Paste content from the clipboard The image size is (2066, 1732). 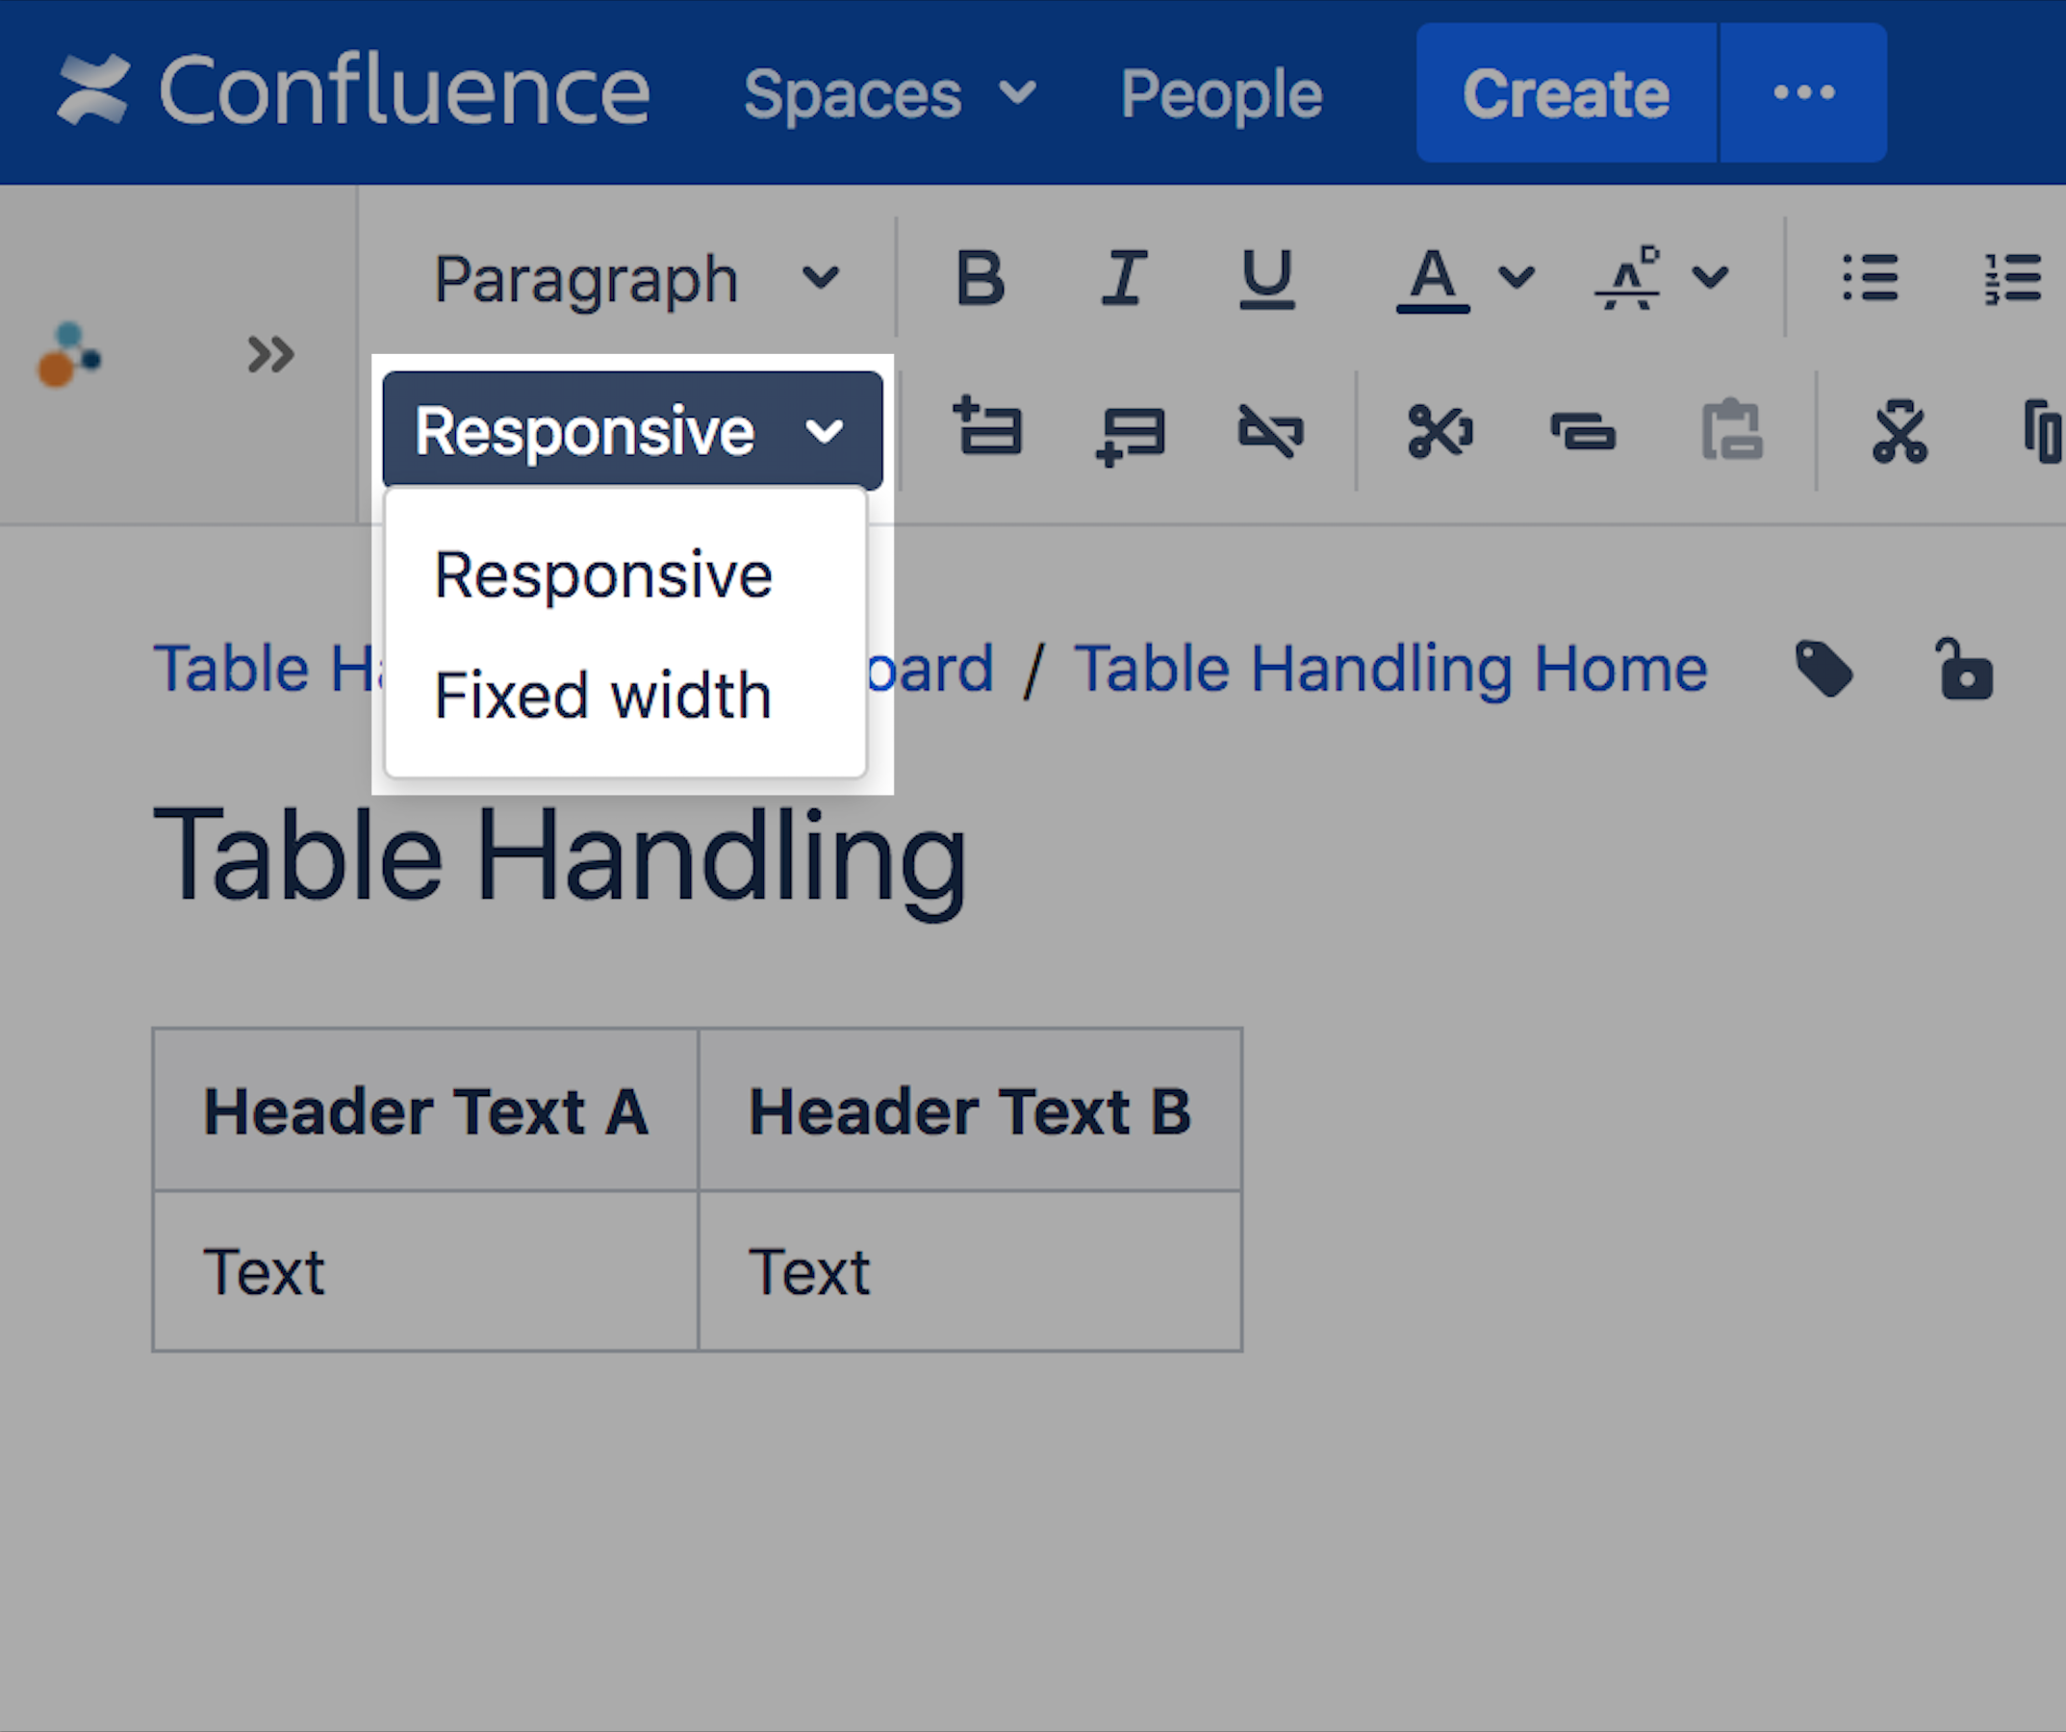pyautogui.click(x=1731, y=430)
